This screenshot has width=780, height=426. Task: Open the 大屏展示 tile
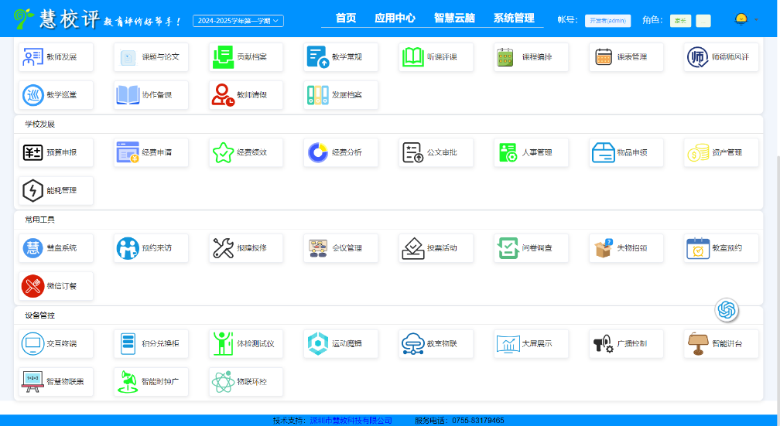click(532, 344)
